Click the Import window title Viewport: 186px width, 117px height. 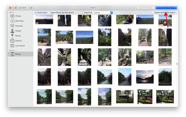coord(93,8)
